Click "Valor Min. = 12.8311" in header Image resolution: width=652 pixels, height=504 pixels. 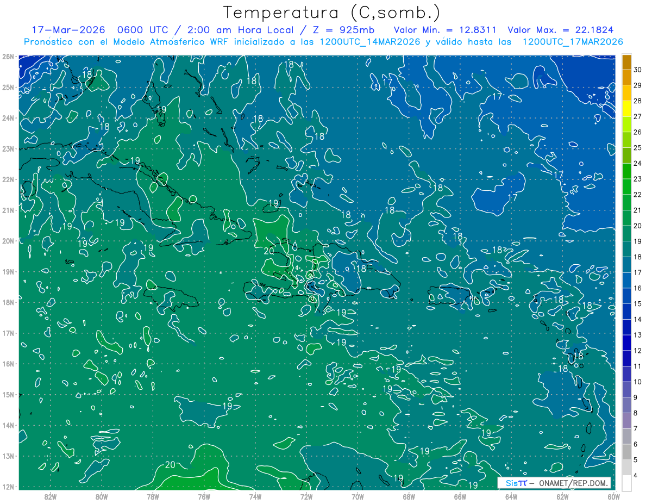click(446, 30)
